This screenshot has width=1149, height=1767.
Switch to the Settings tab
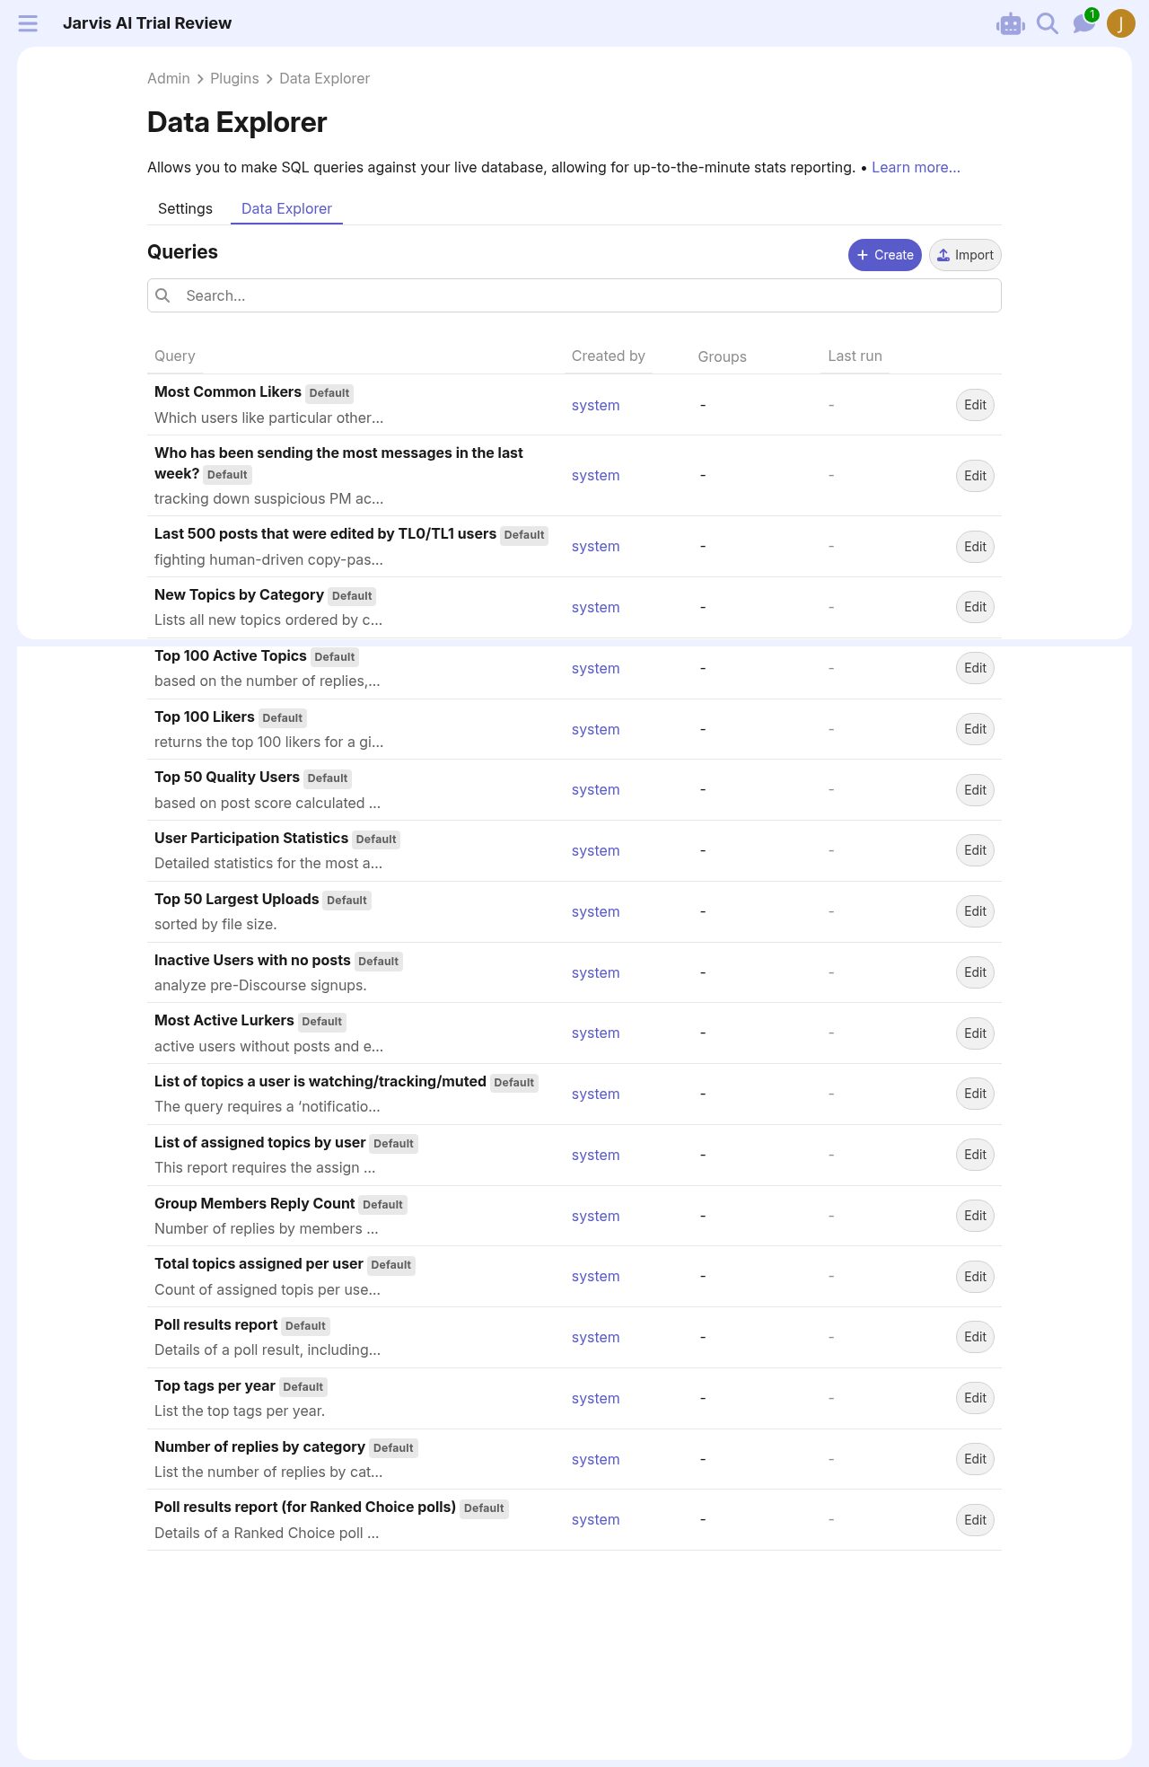coord(185,208)
